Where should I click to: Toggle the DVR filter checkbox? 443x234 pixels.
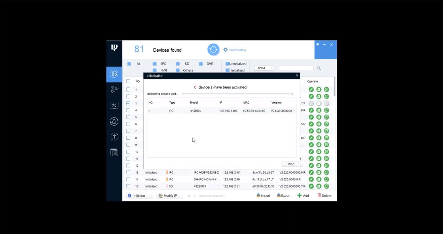[x=201, y=64]
